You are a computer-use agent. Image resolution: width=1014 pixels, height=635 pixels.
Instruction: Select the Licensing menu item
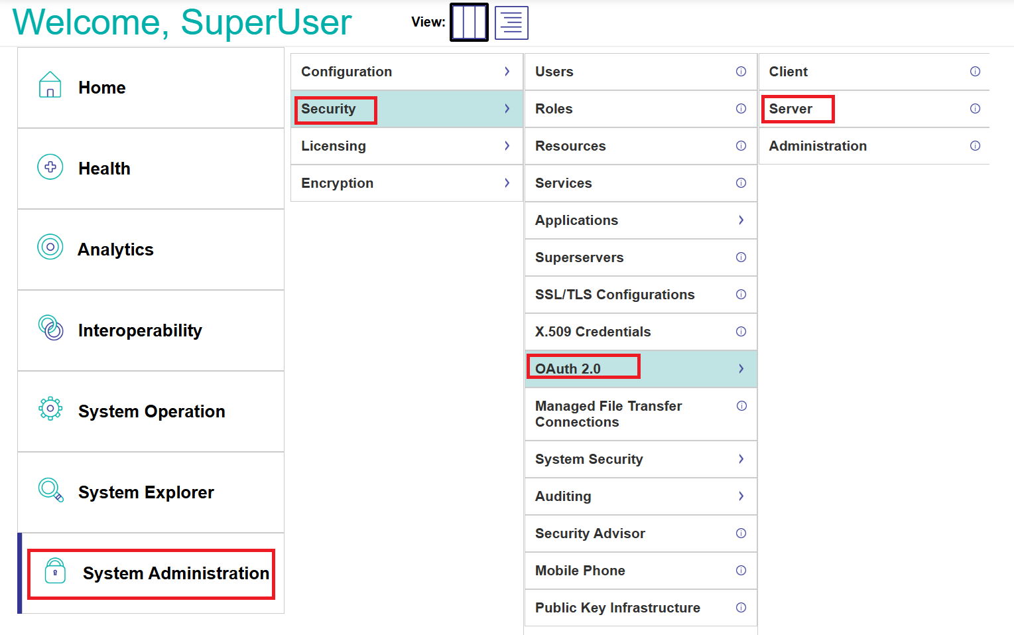(334, 146)
